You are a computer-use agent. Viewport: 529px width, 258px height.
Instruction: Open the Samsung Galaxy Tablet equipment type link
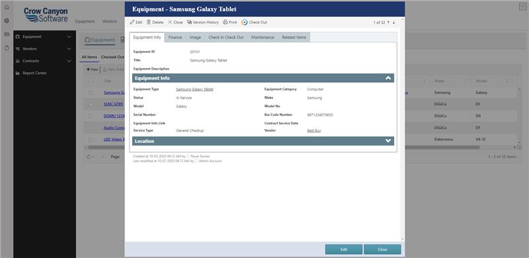coord(194,89)
